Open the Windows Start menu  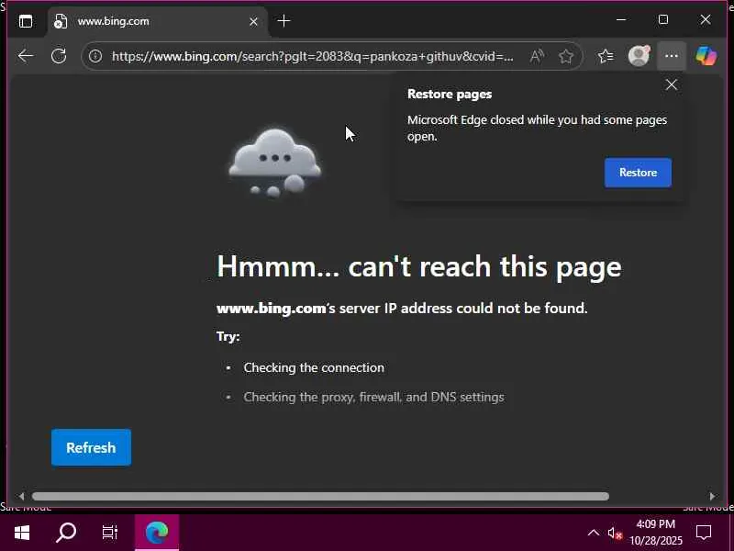click(x=21, y=533)
